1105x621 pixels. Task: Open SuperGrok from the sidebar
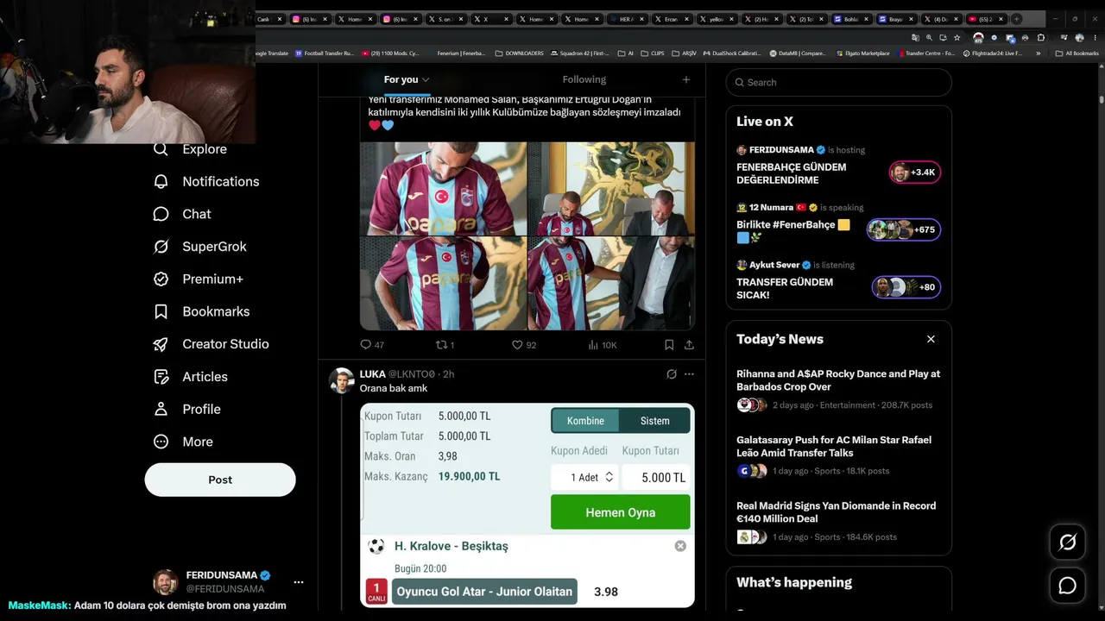click(x=199, y=247)
